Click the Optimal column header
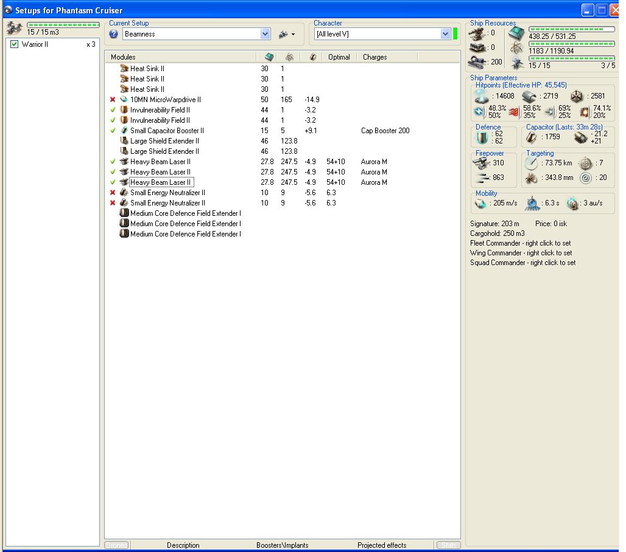Image resolution: width=626 pixels, height=552 pixels. [x=339, y=57]
